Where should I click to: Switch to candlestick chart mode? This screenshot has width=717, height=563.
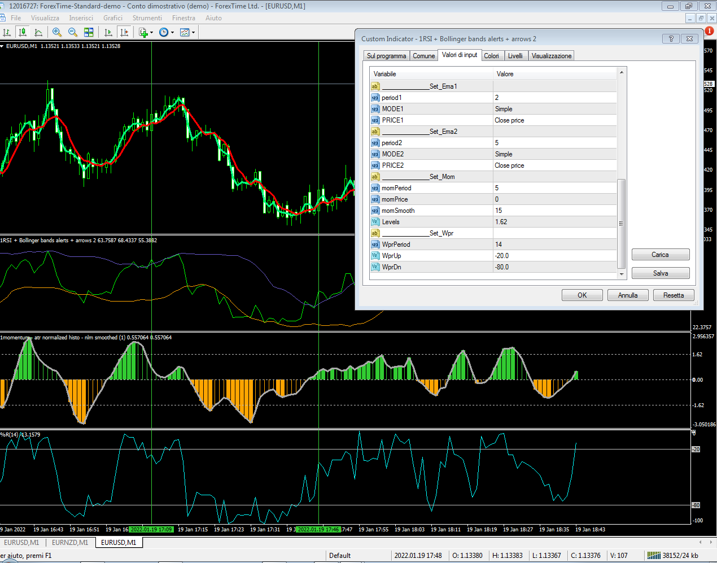tap(23, 32)
